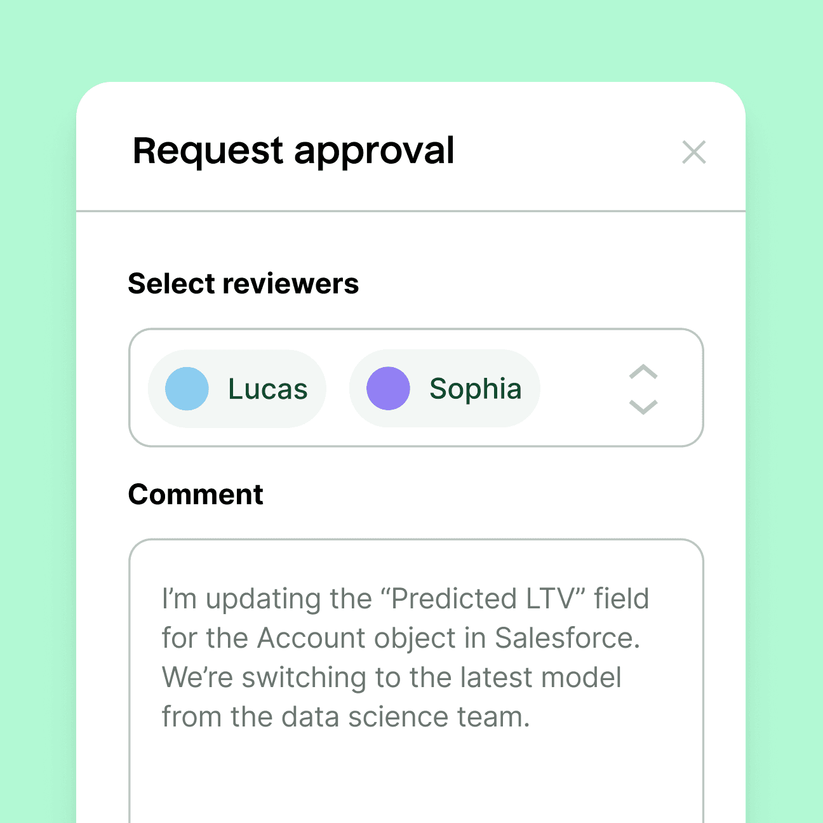Expand the reviewers list upward chevron
Screen dimensions: 823x823
click(643, 372)
